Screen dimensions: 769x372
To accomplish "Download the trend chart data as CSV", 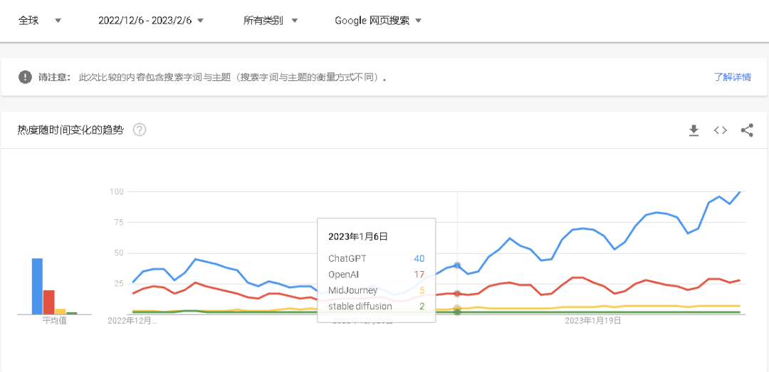I will 694,130.
